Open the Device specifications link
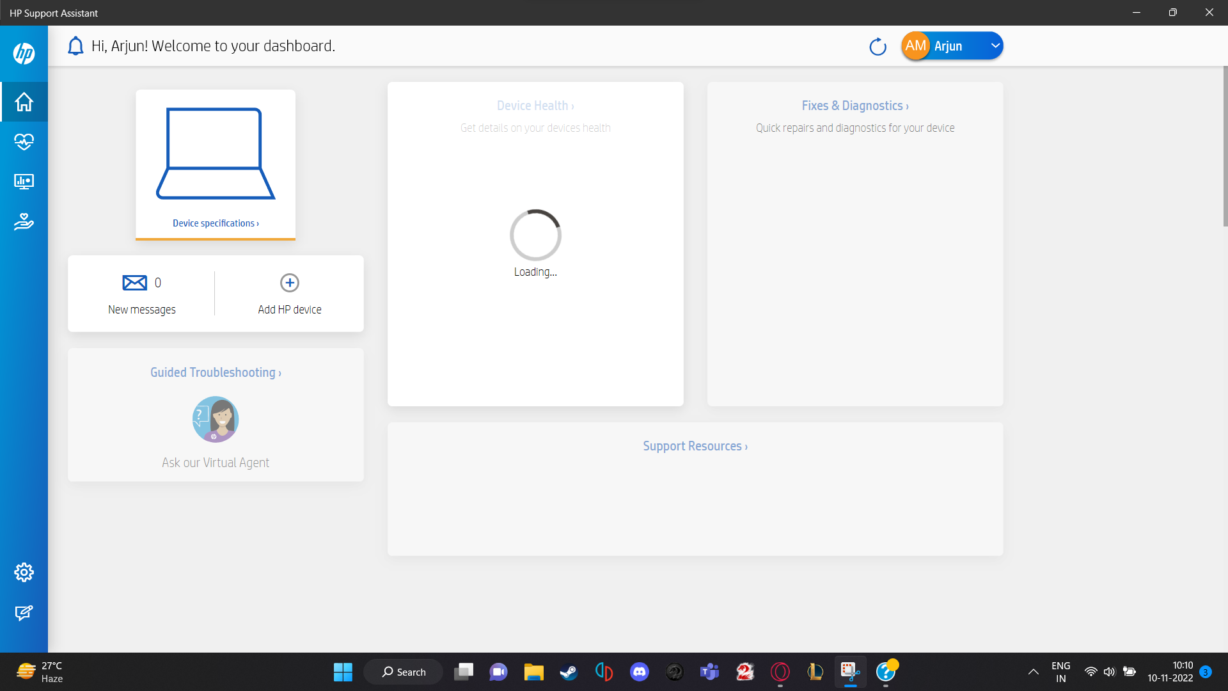Screen dimensions: 1228x691 click(215, 223)
